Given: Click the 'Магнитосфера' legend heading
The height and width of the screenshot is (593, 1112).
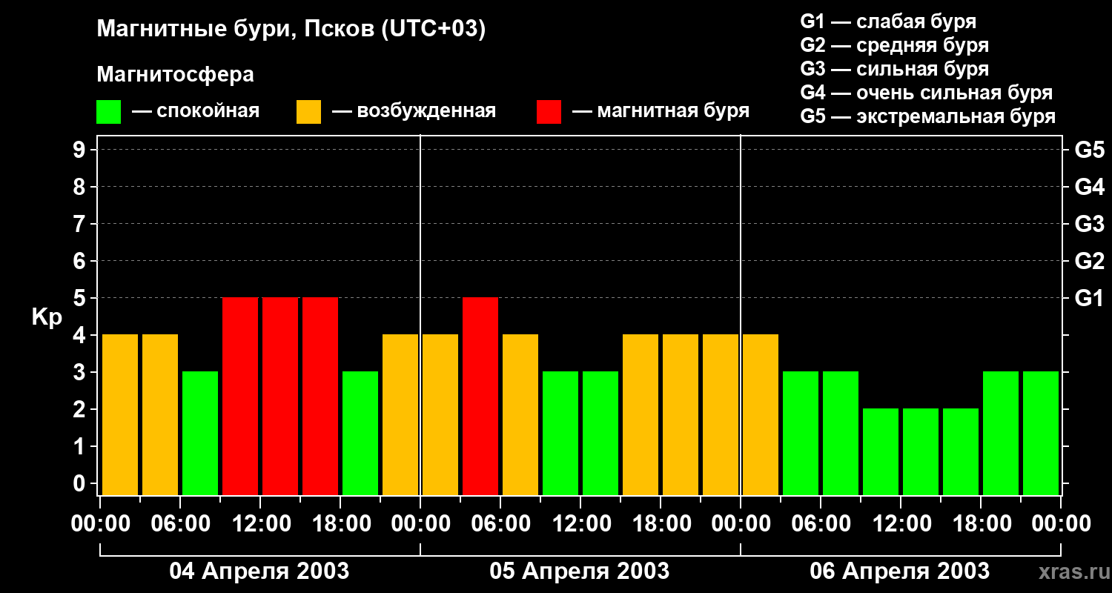Looking at the screenshot, I should (175, 75).
